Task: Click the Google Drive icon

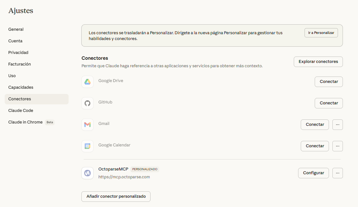Action: coord(87,82)
